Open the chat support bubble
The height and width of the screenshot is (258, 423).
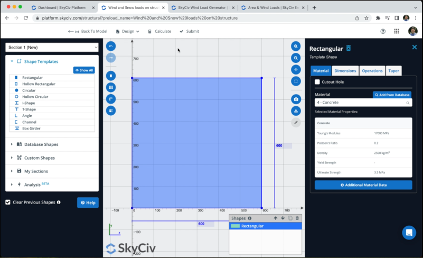(x=409, y=233)
